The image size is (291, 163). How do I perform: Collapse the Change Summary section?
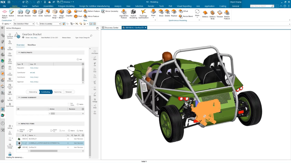19,97
